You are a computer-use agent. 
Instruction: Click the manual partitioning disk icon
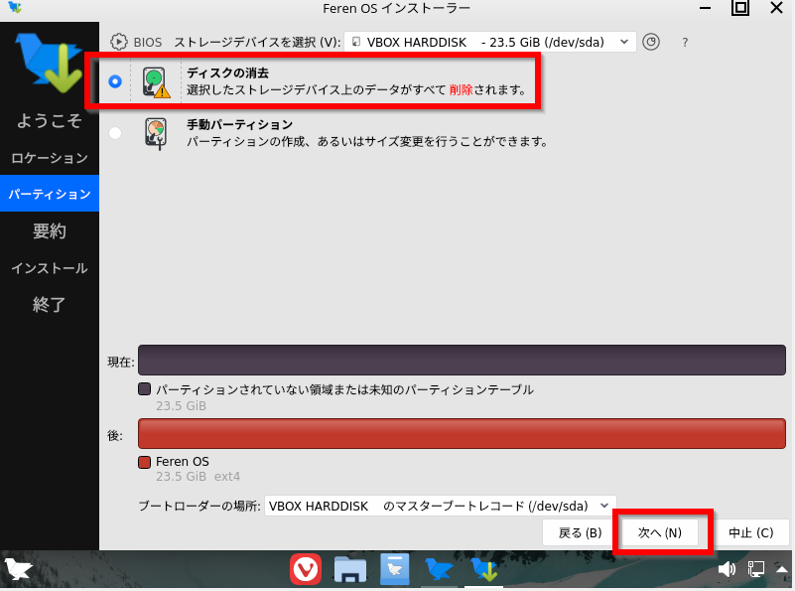coord(156,133)
